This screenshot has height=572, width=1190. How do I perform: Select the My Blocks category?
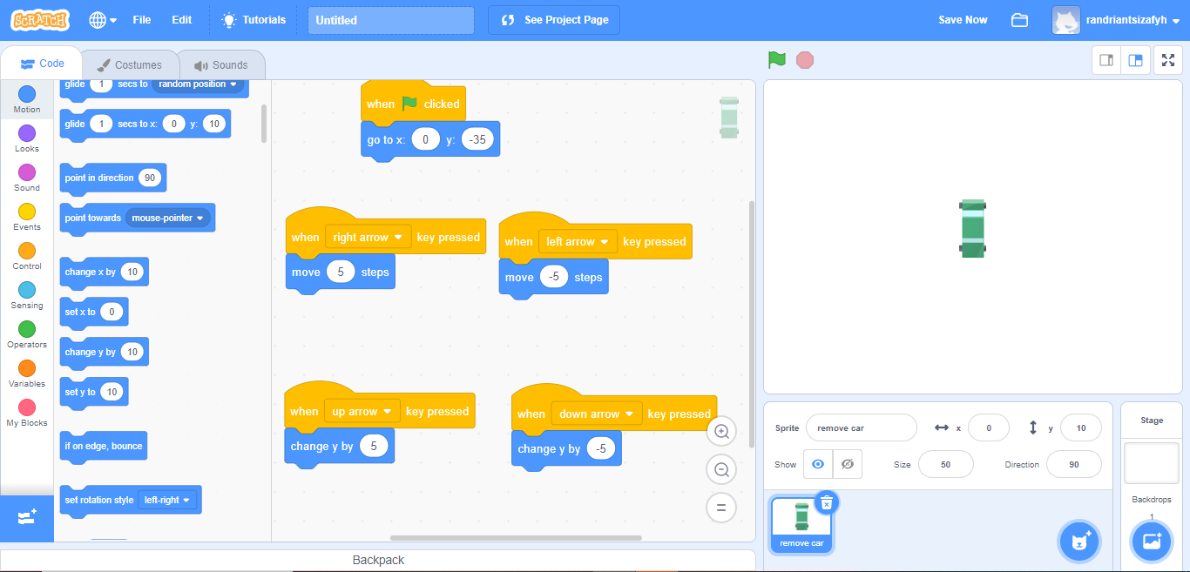point(27,414)
